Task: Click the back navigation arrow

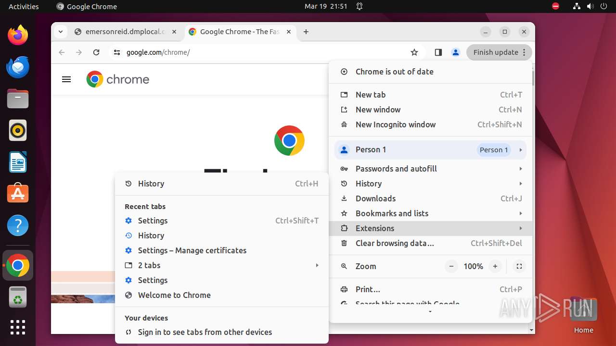Action: point(62,52)
